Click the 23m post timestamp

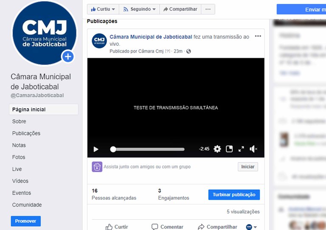pos(178,51)
